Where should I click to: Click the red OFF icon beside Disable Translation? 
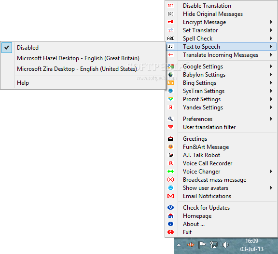170,6
